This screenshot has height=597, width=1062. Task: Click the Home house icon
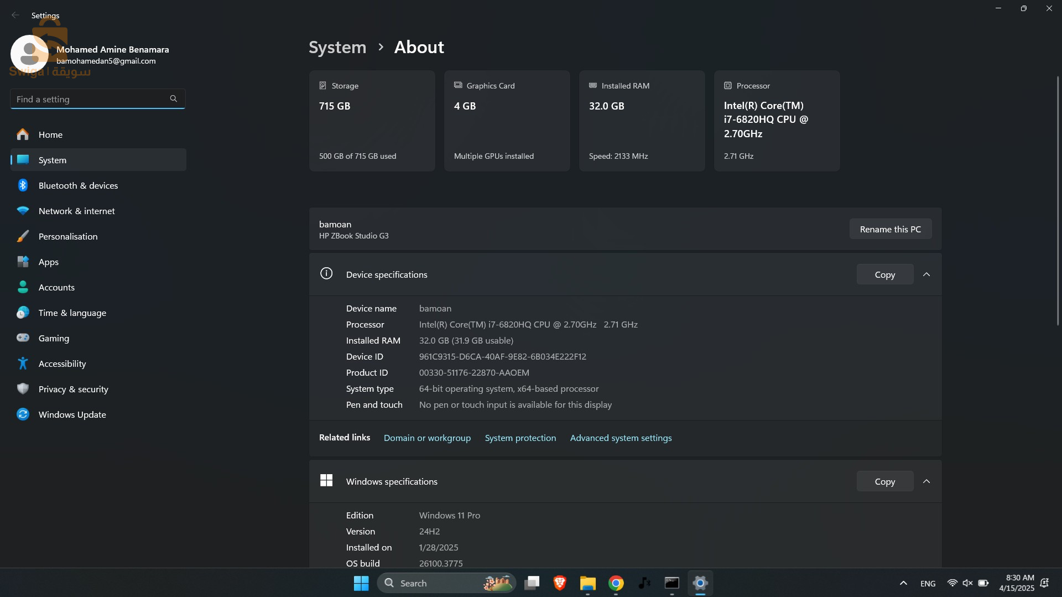tap(23, 134)
